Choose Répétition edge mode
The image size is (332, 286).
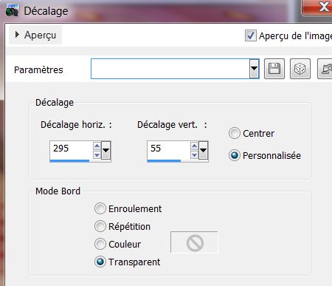pyautogui.click(x=100, y=226)
